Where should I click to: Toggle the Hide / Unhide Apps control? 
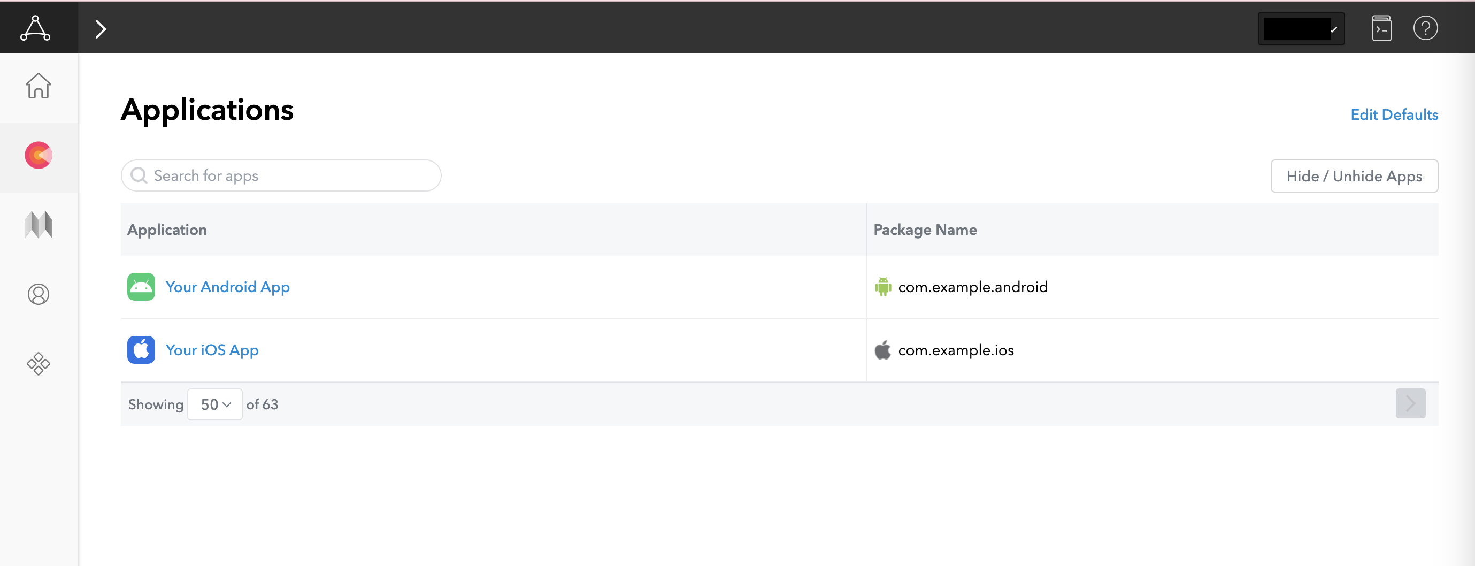tap(1354, 176)
